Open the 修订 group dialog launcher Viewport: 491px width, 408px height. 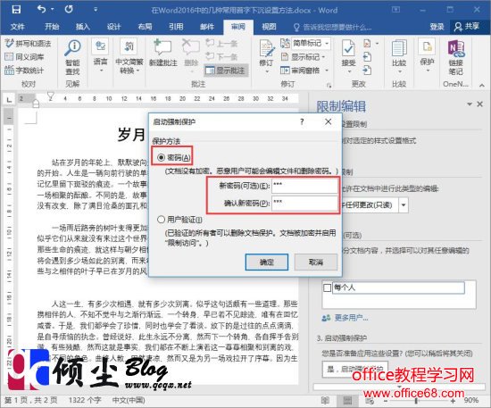329,85
